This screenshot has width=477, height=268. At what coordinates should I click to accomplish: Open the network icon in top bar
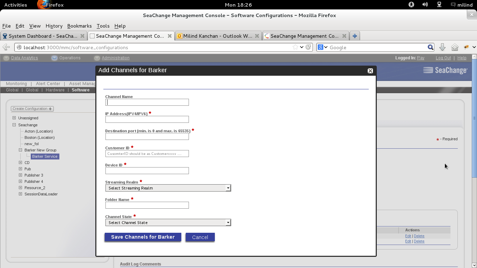[439, 5]
